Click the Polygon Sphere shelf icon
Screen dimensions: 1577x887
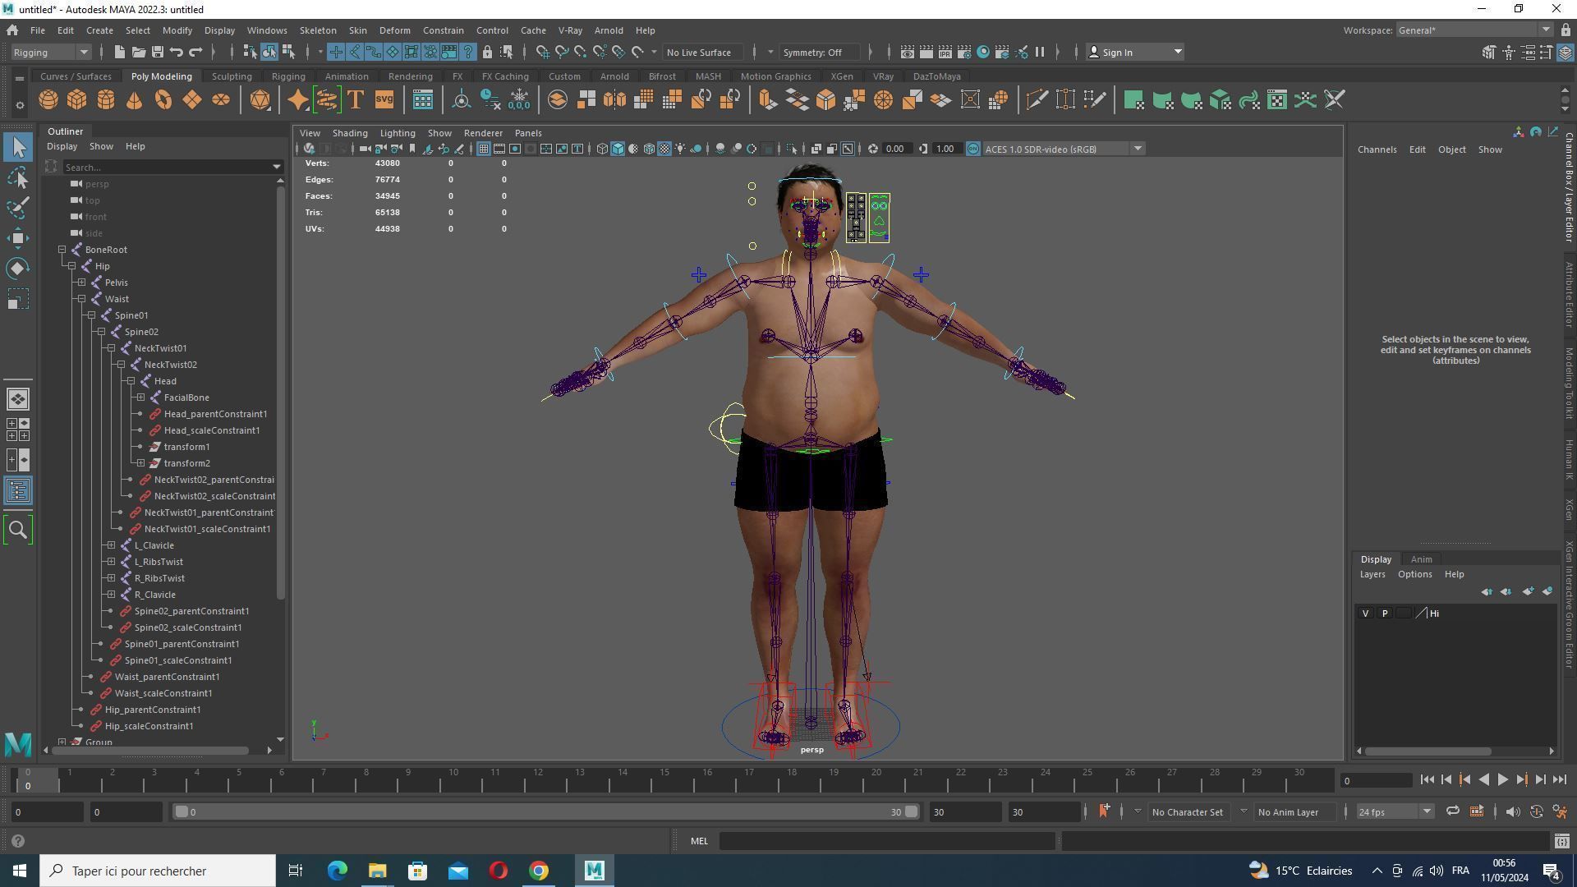click(48, 100)
